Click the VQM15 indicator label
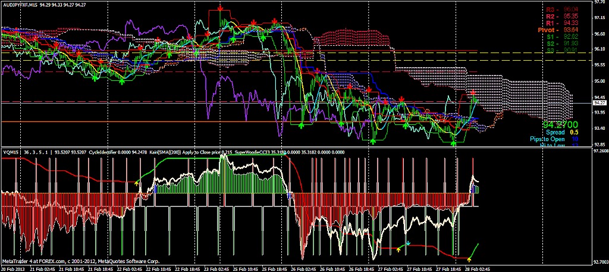 coord(10,152)
